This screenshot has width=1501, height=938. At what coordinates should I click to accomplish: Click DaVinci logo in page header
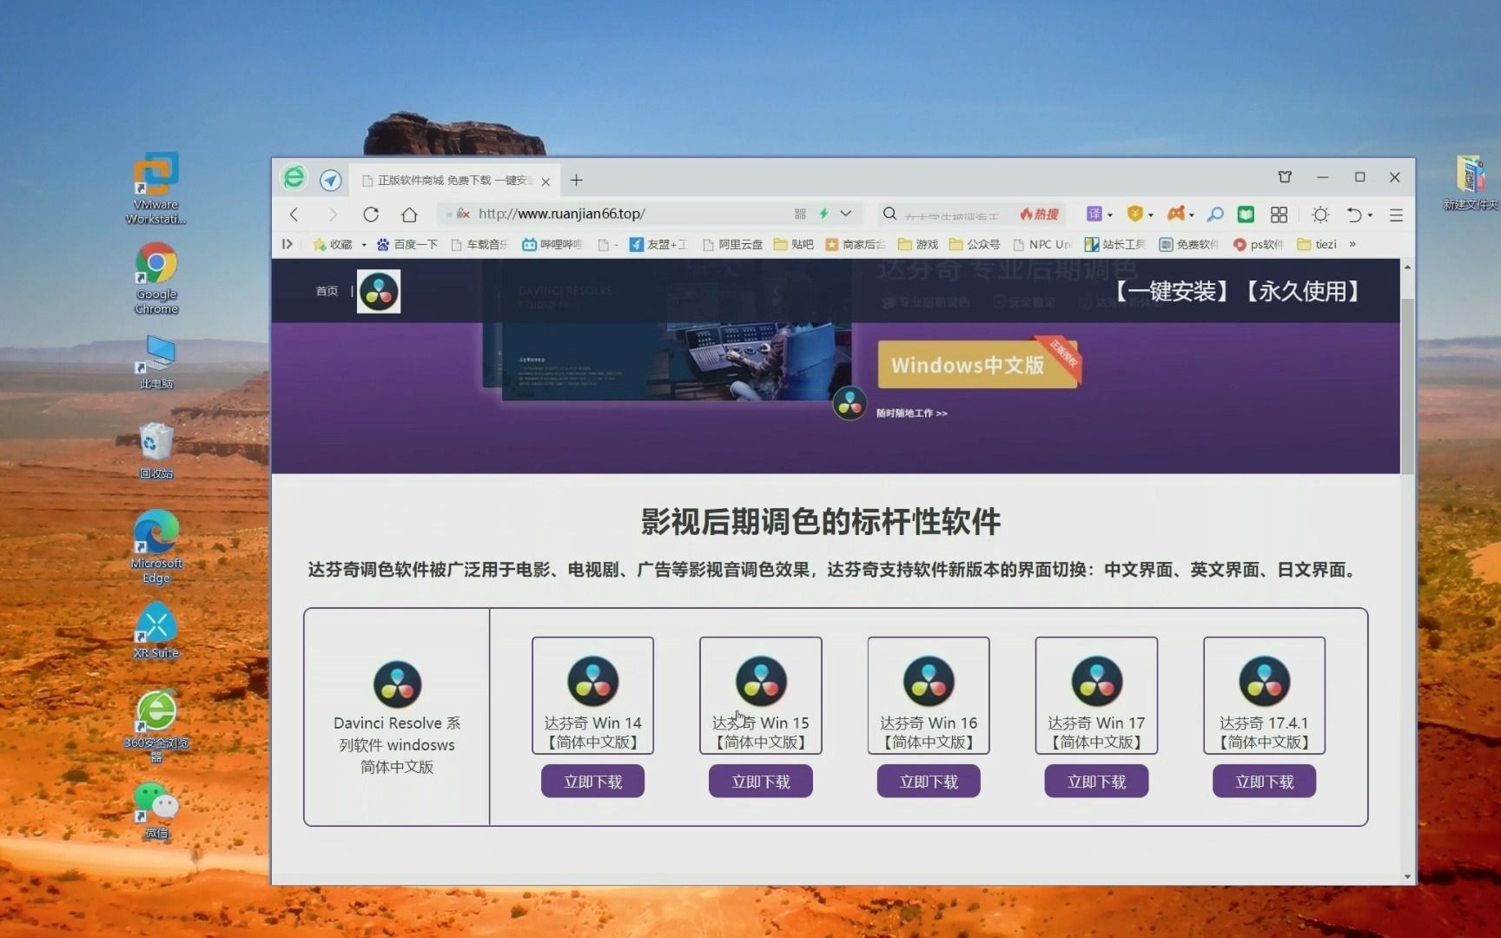pos(379,291)
